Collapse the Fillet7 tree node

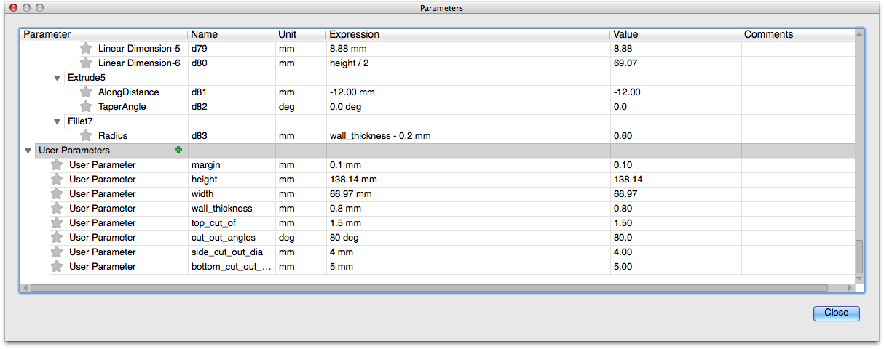tap(58, 121)
